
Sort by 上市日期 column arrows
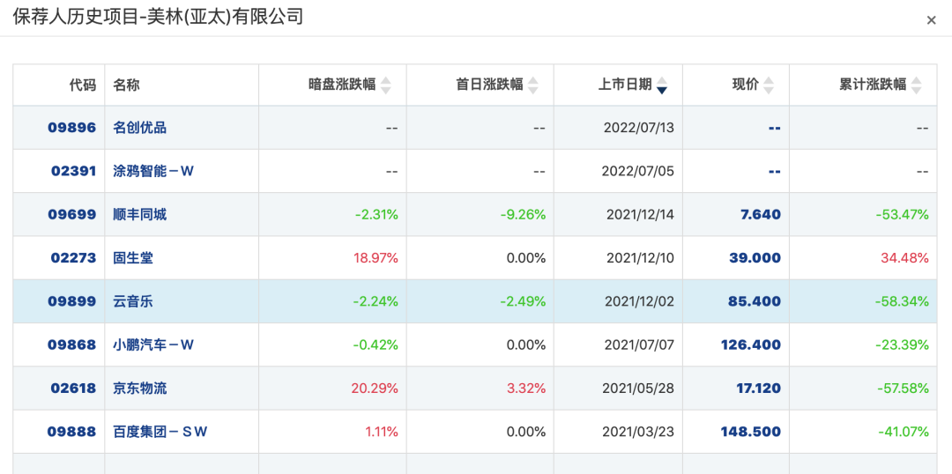[662, 85]
